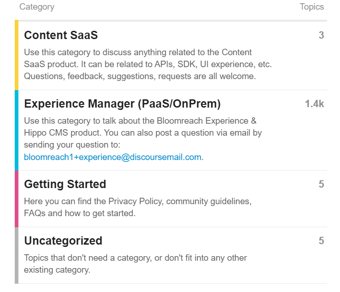Click the blue Experience Manager color bar
This screenshot has width=340, height=292.
[17, 130]
